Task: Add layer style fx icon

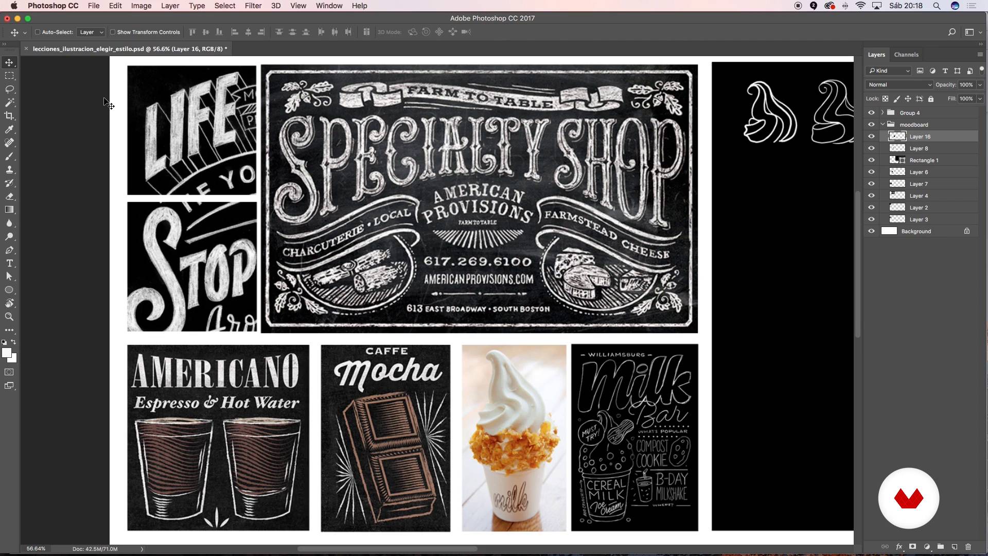Action: [899, 547]
